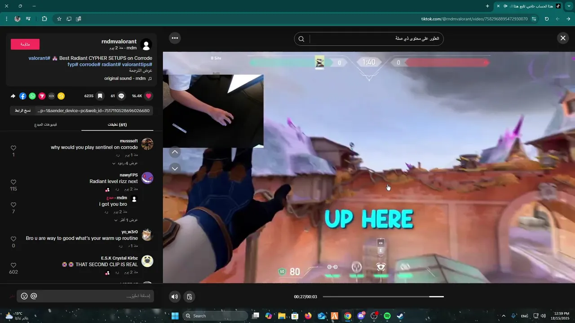
Task: Open Firefox from the taskbar
Action: click(x=308, y=316)
